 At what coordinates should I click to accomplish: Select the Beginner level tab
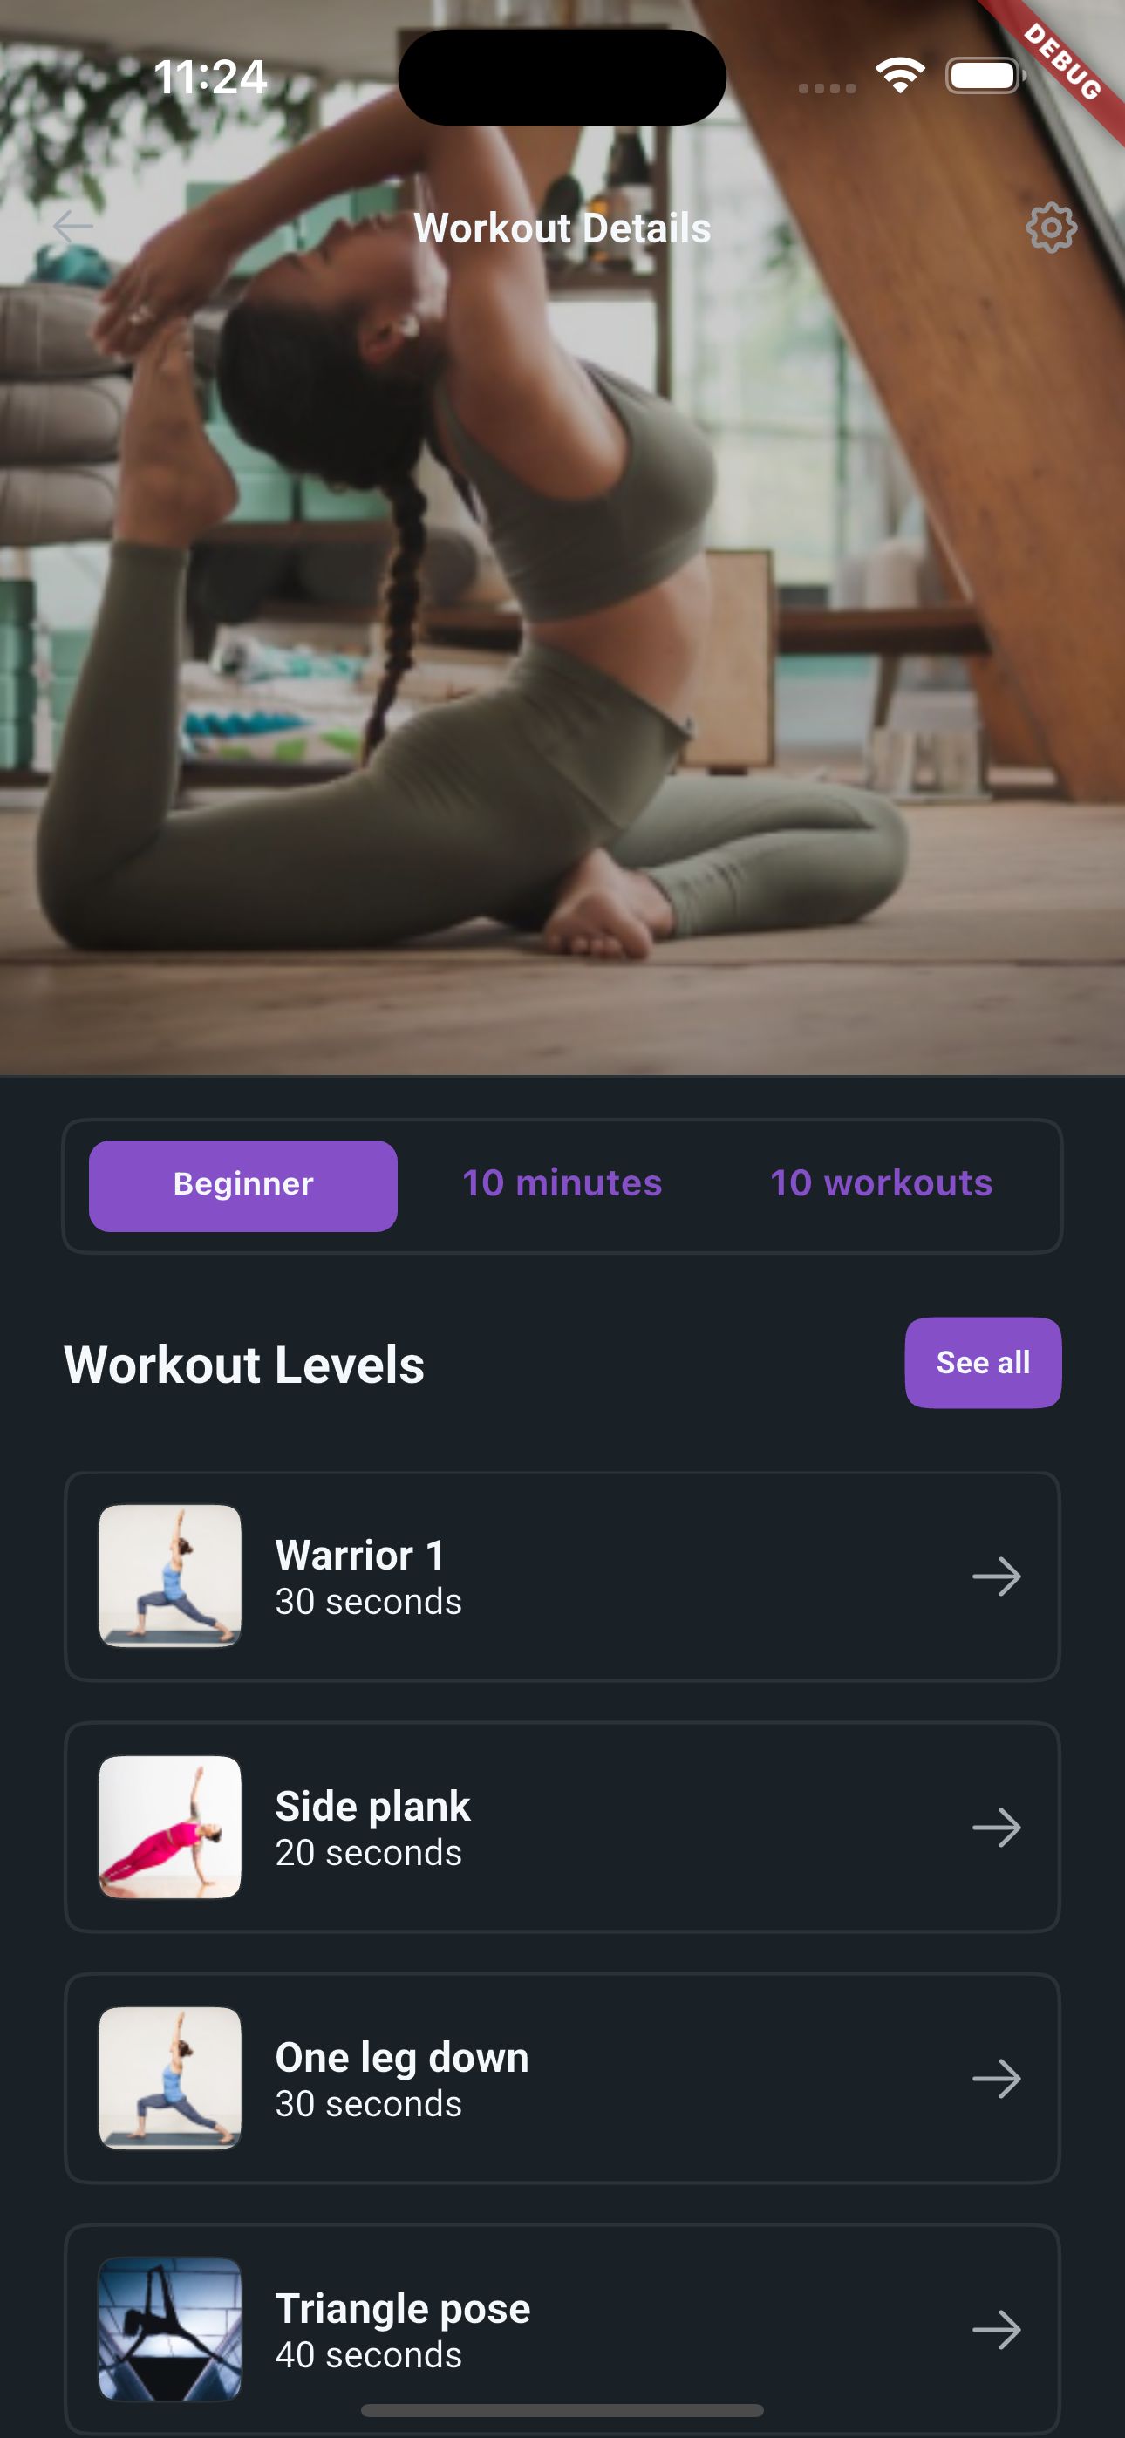coord(243,1185)
